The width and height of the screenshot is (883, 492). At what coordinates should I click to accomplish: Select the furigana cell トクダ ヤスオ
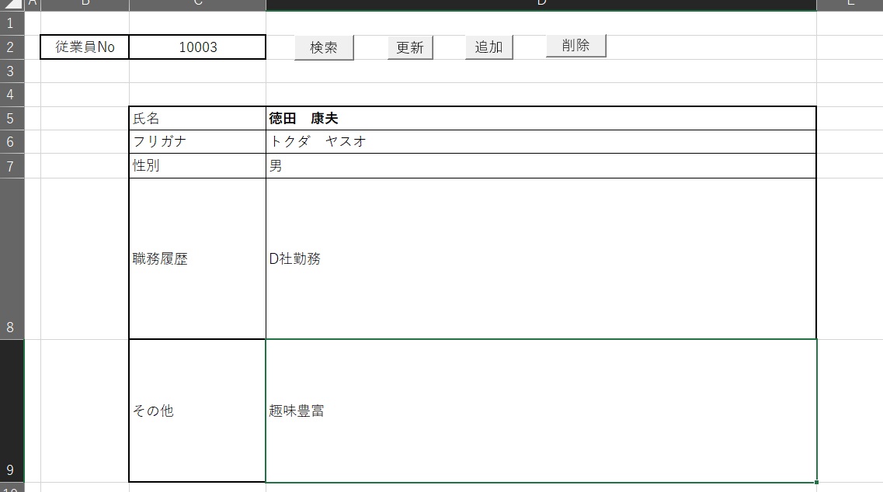pyautogui.click(x=541, y=142)
